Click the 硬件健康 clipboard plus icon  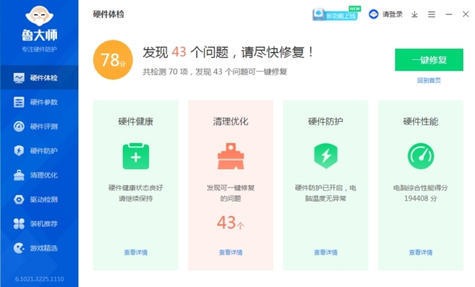coord(135,156)
